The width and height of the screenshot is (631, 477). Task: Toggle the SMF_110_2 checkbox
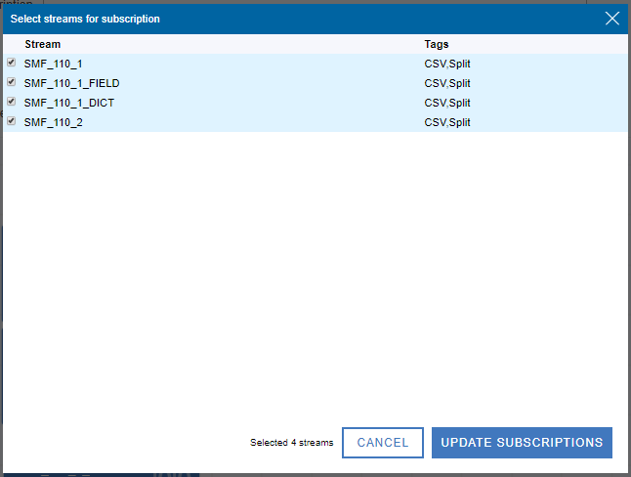[12, 121]
